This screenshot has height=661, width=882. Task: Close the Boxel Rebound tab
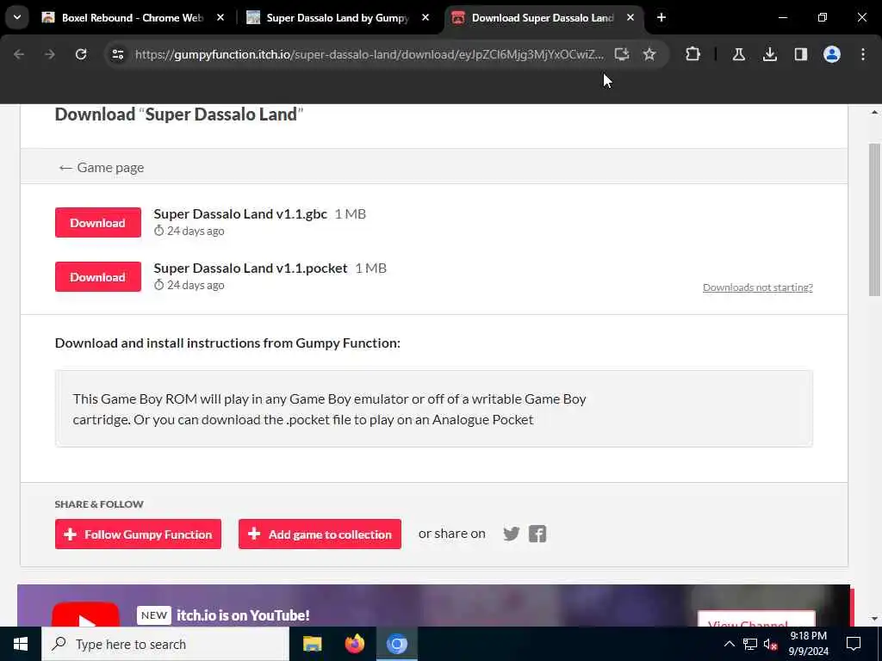click(x=220, y=17)
